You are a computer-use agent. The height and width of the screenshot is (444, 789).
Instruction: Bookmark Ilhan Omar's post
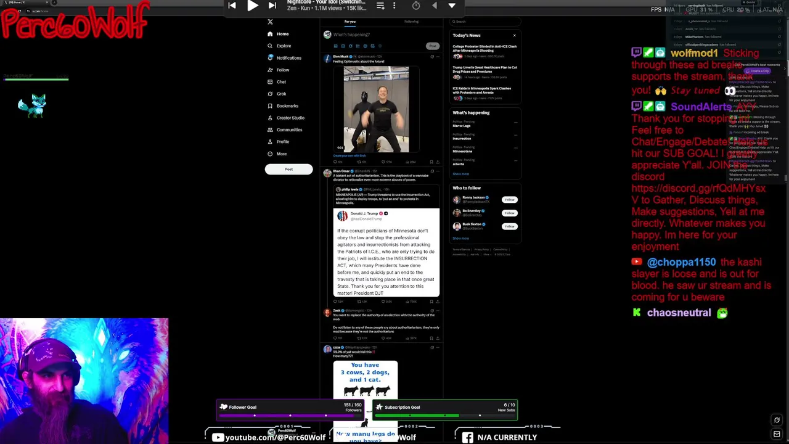(431, 302)
